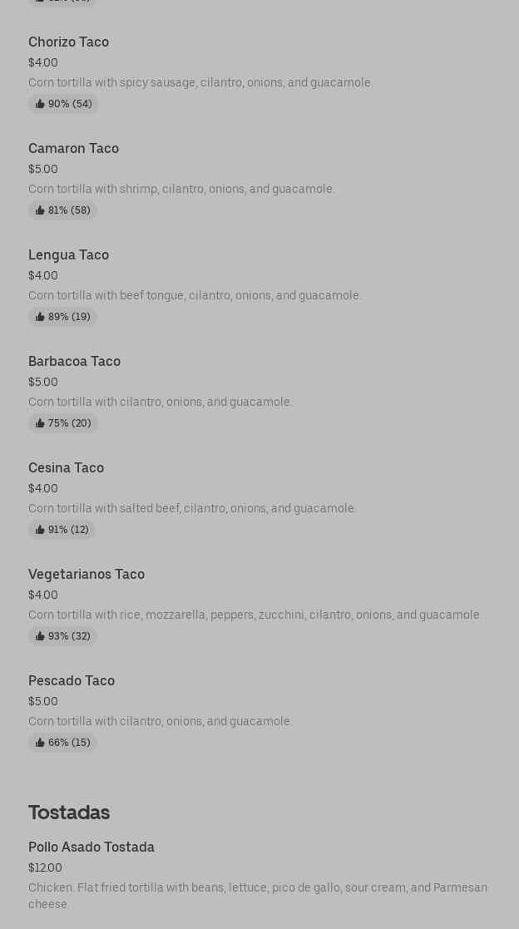The width and height of the screenshot is (519, 929).
Task: Open the Pollo Asado Tostada item
Action: point(91,847)
